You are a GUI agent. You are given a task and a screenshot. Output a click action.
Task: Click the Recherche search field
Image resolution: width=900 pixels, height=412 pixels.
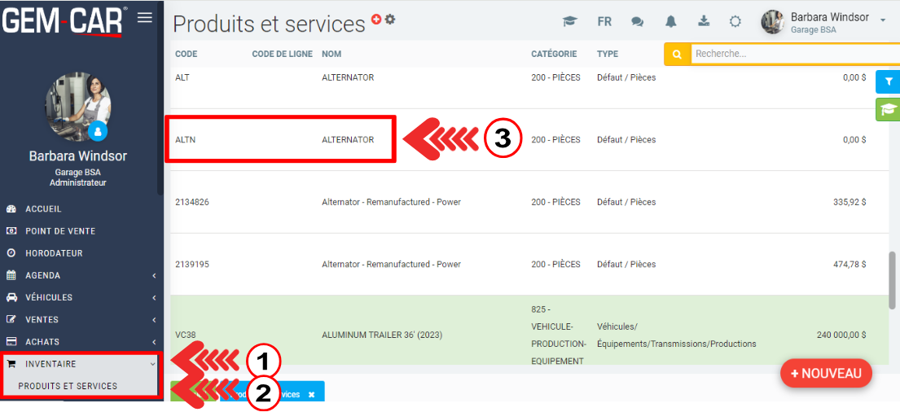point(794,54)
